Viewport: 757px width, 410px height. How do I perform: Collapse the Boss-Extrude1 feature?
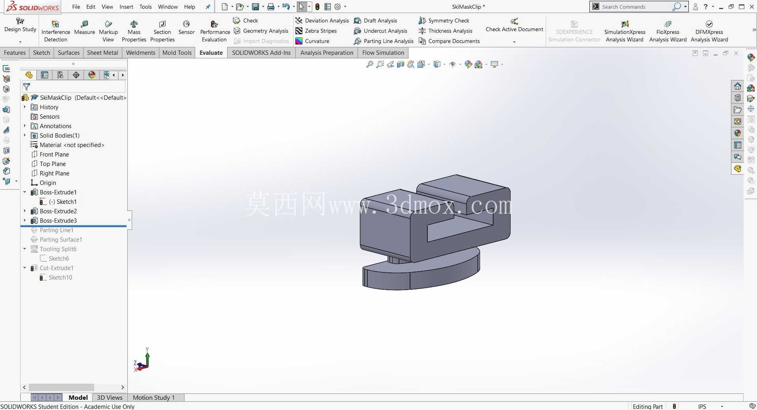(x=25, y=192)
